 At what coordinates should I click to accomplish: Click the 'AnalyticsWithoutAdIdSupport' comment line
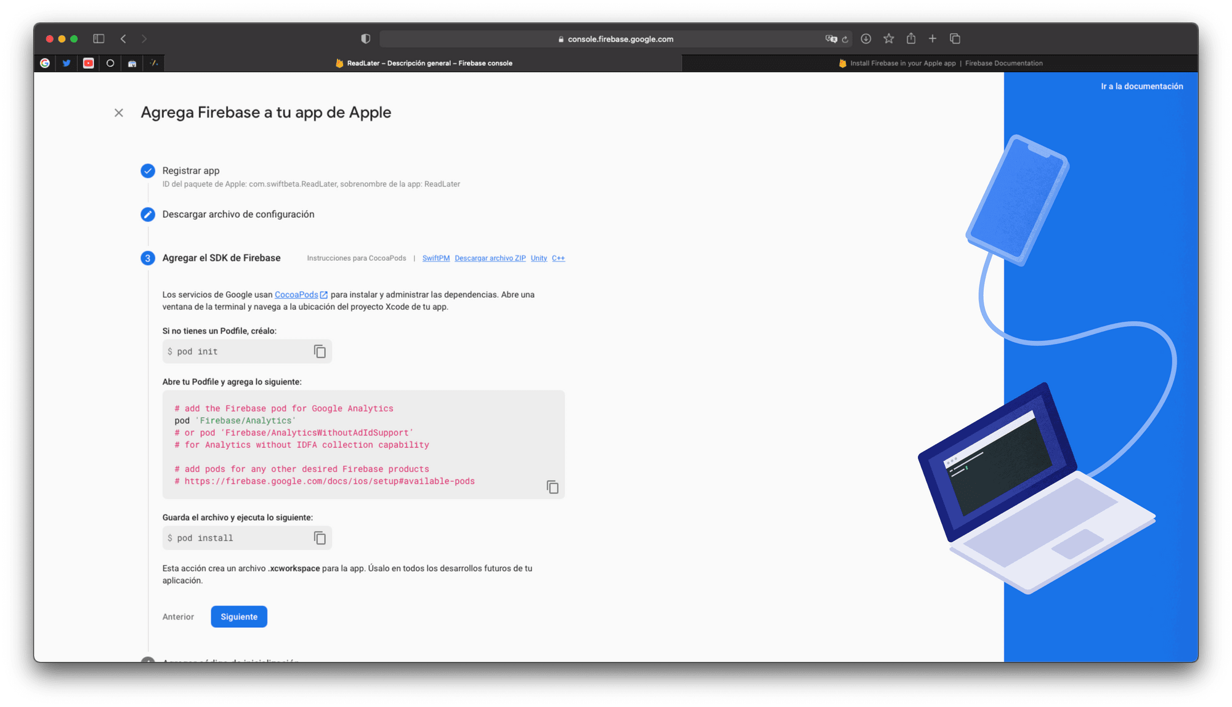point(294,433)
